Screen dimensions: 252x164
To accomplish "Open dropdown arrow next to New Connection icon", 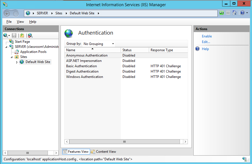I will 9,36.
